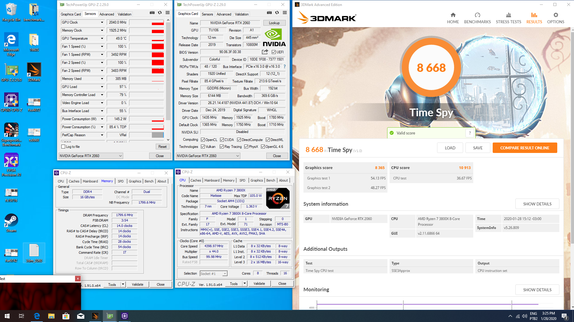
Task: Click the GPU-Z screenshot camera icon in Sensors window
Action: click(x=152, y=13)
